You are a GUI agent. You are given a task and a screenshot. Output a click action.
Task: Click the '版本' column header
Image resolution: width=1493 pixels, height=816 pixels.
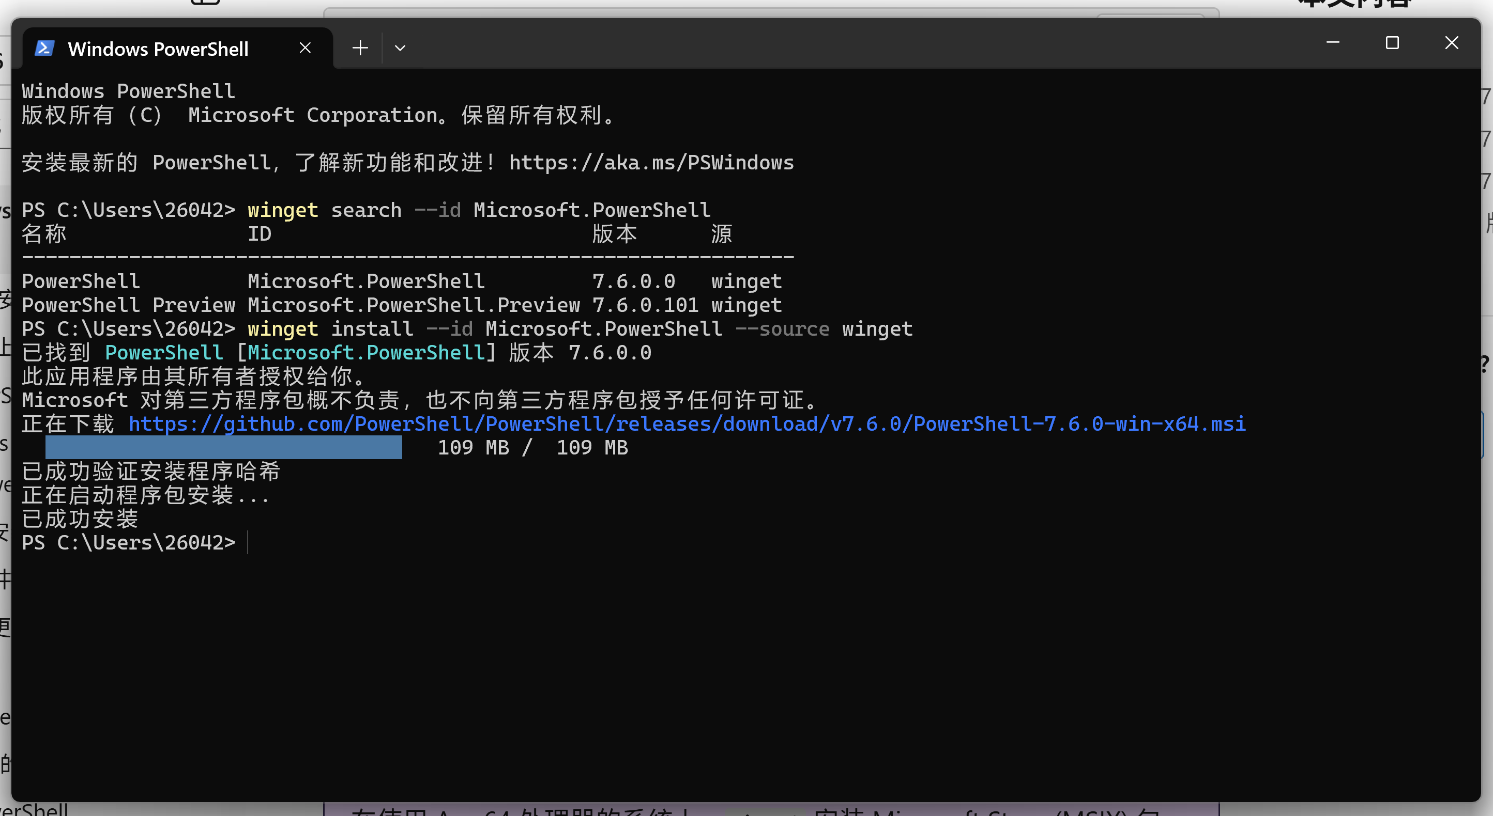pos(615,234)
